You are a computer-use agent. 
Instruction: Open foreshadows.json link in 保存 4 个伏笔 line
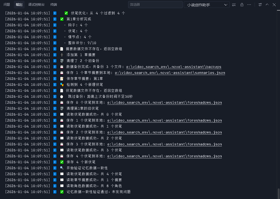[x=164, y=156]
